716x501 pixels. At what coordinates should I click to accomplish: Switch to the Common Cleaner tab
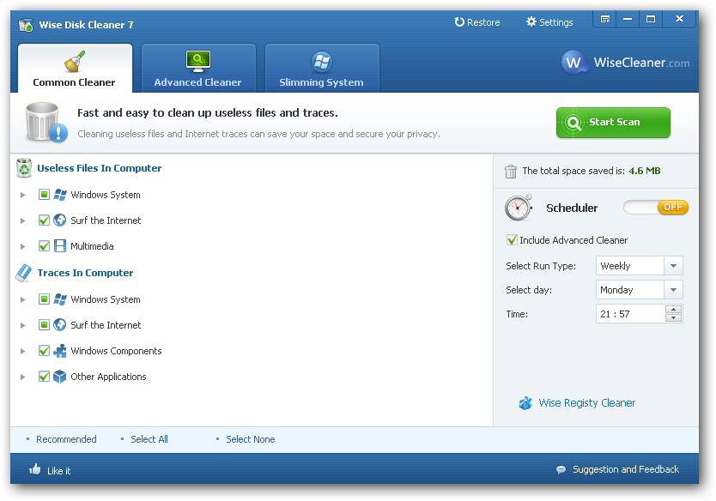[x=75, y=69]
